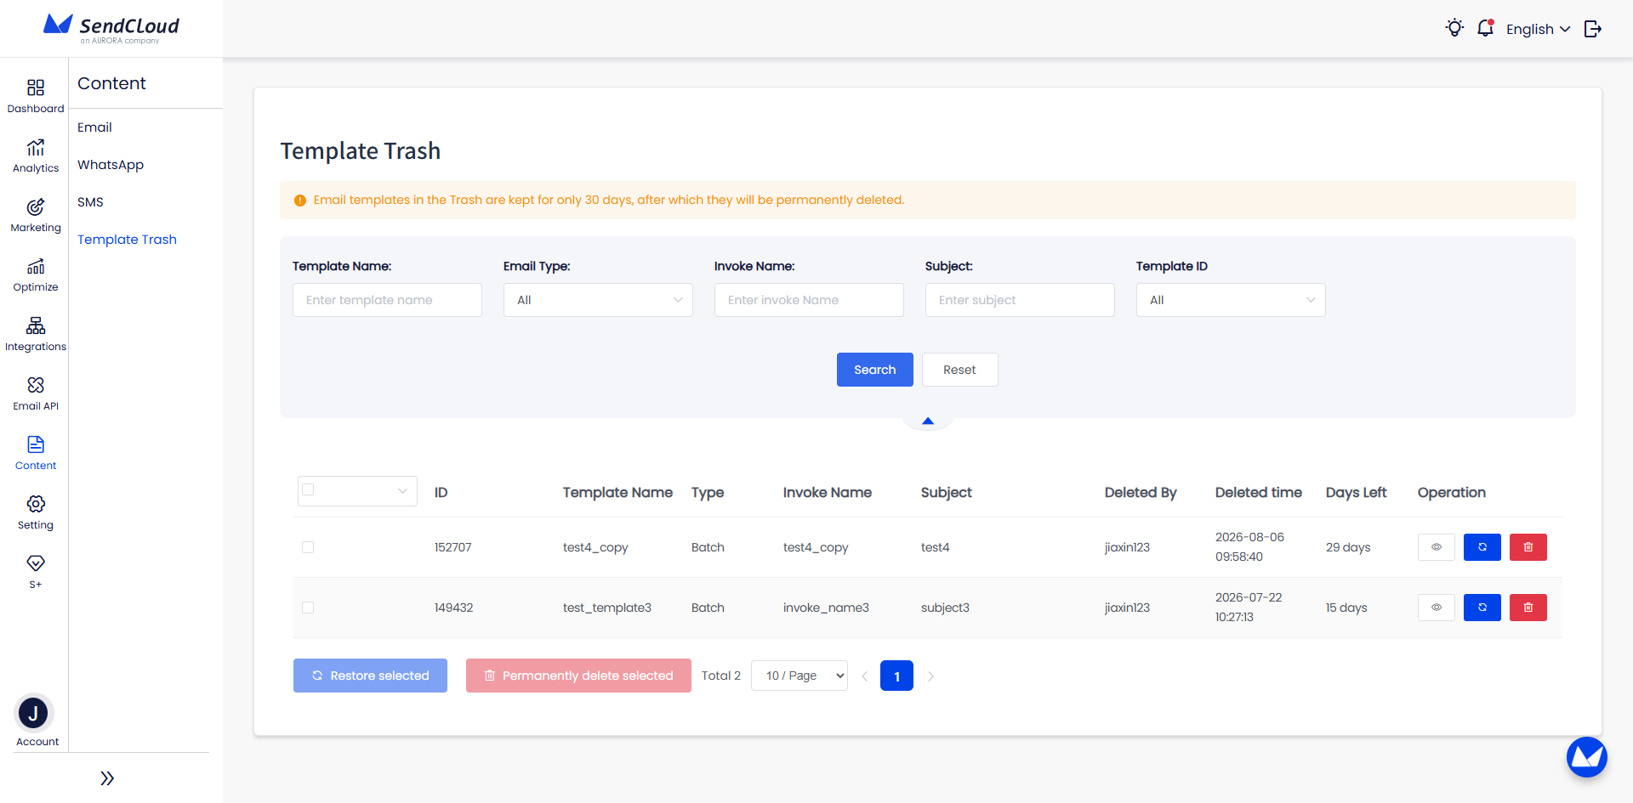1633x803 pixels.
Task: Expand sidebar with double-chevron icon
Action: tap(106, 778)
